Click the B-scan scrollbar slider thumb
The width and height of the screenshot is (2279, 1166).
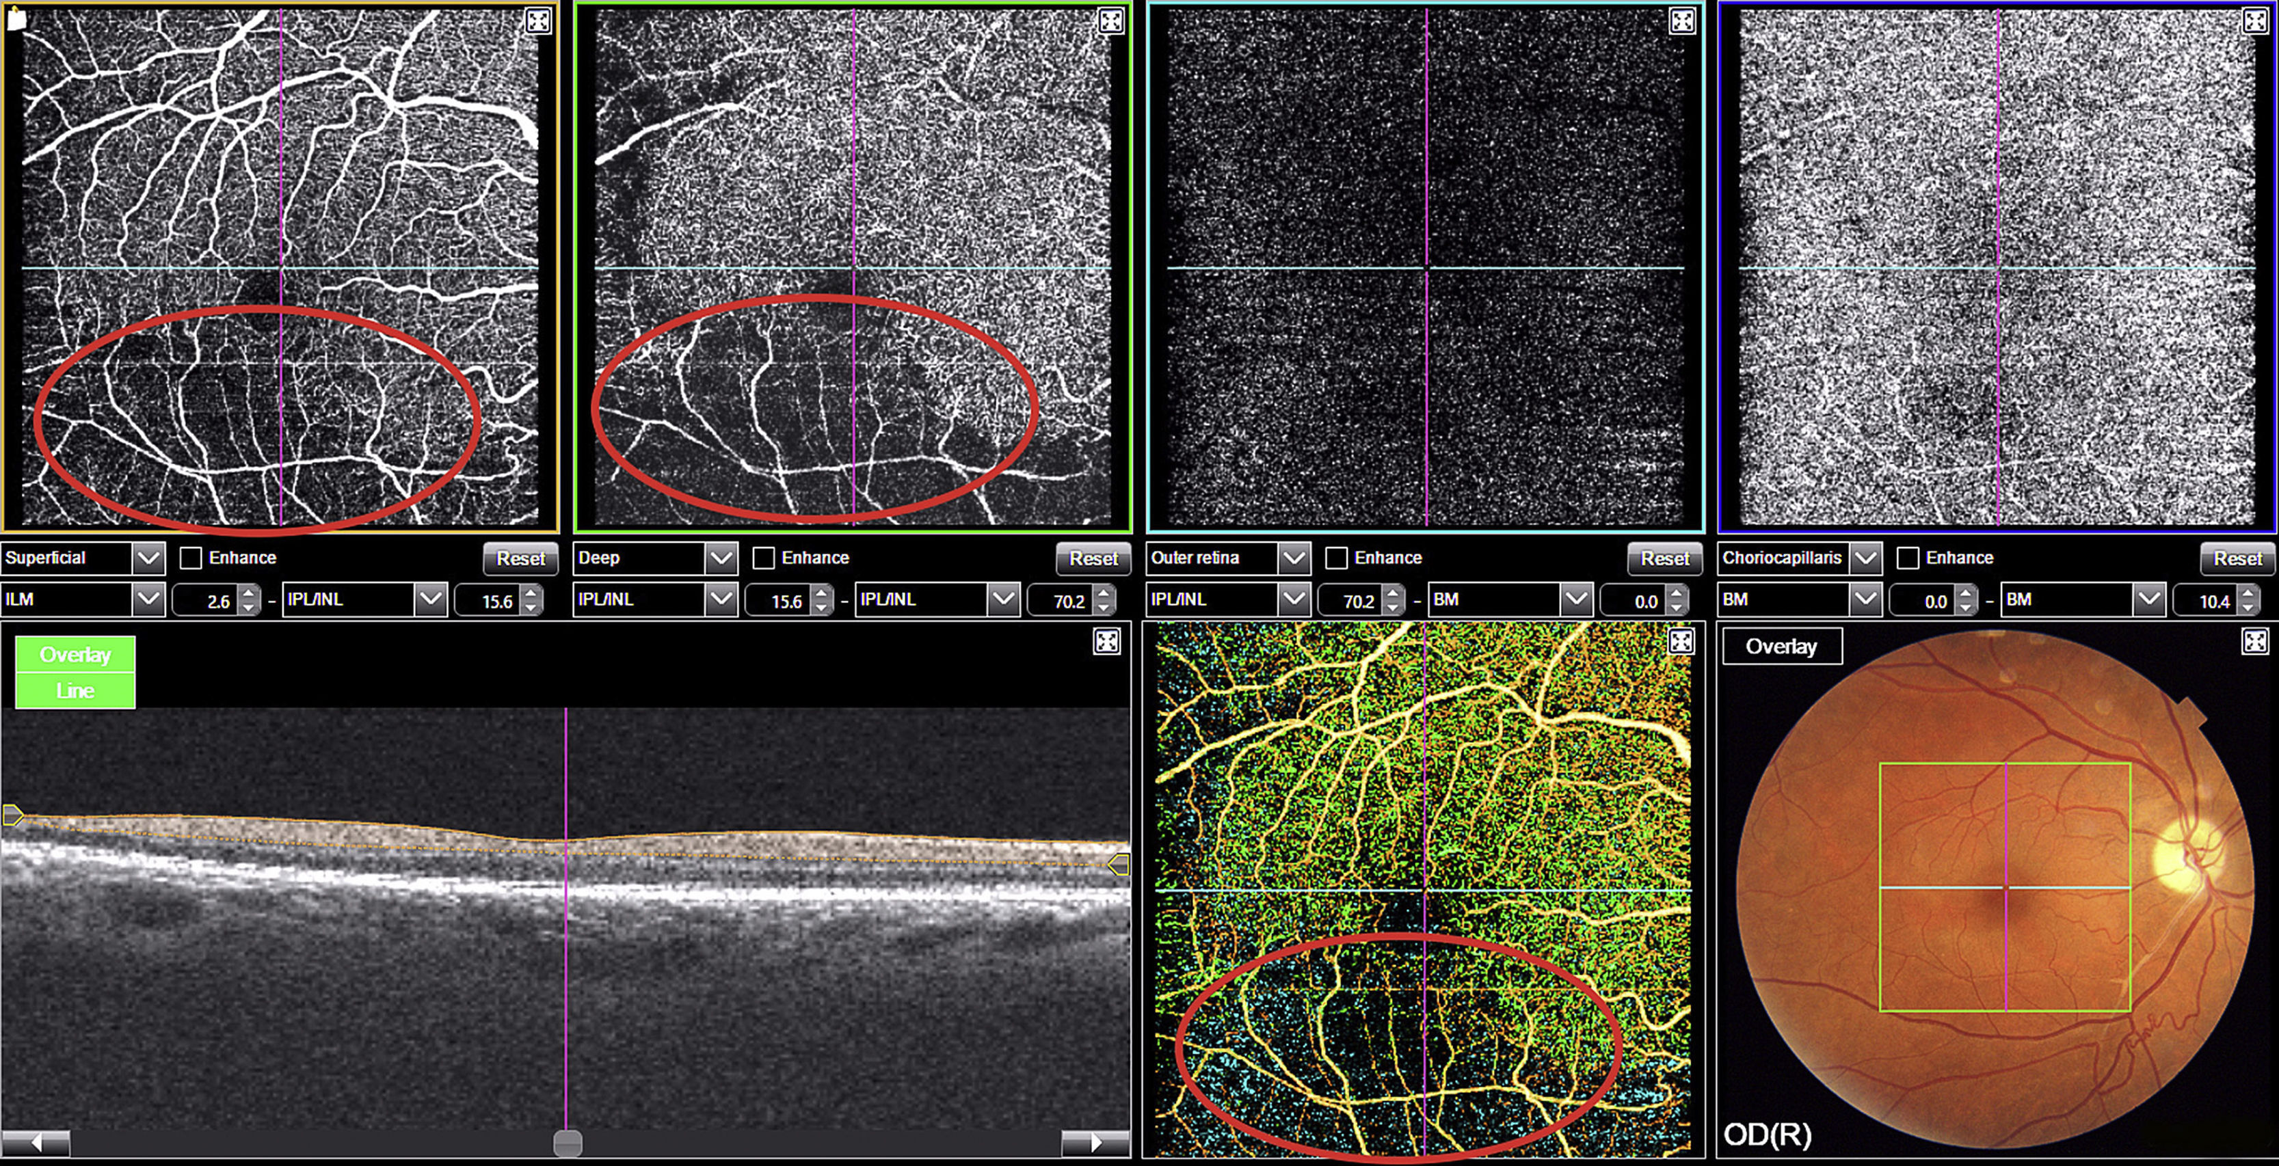point(567,1143)
